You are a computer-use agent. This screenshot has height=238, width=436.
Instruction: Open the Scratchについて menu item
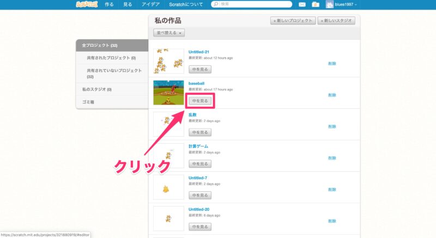(186, 4)
